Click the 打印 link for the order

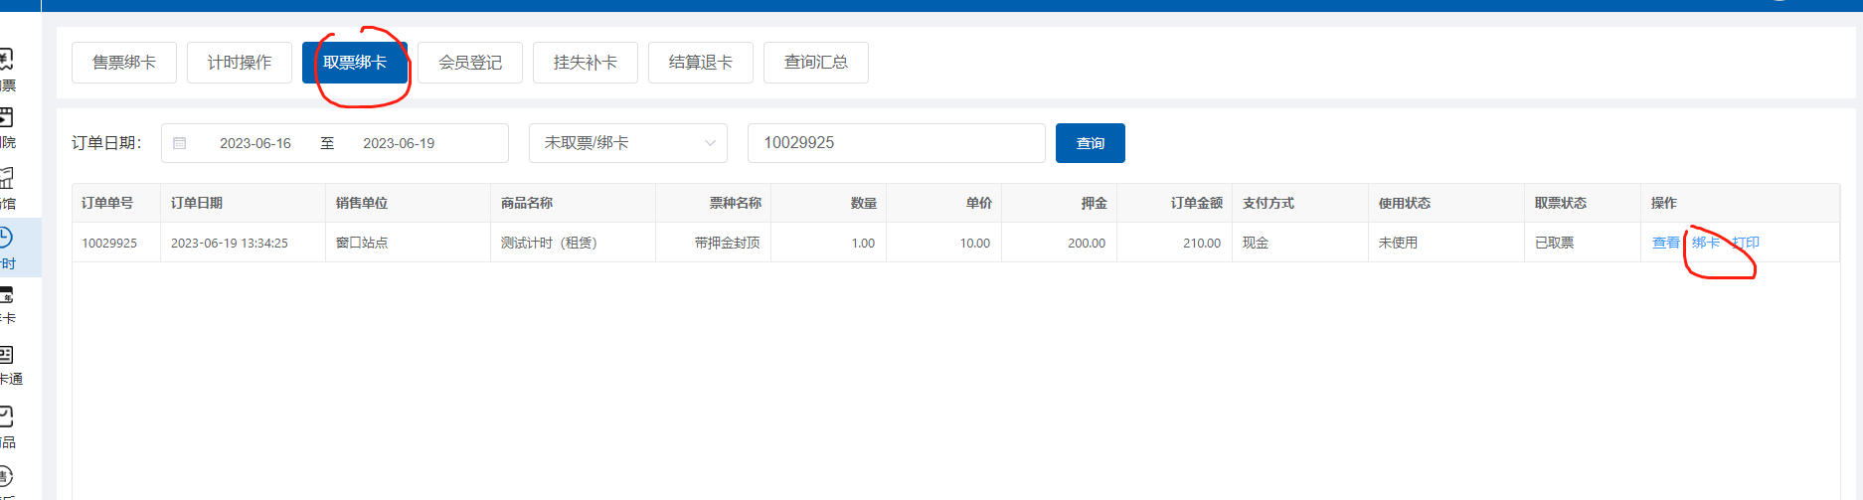click(x=1746, y=243)
